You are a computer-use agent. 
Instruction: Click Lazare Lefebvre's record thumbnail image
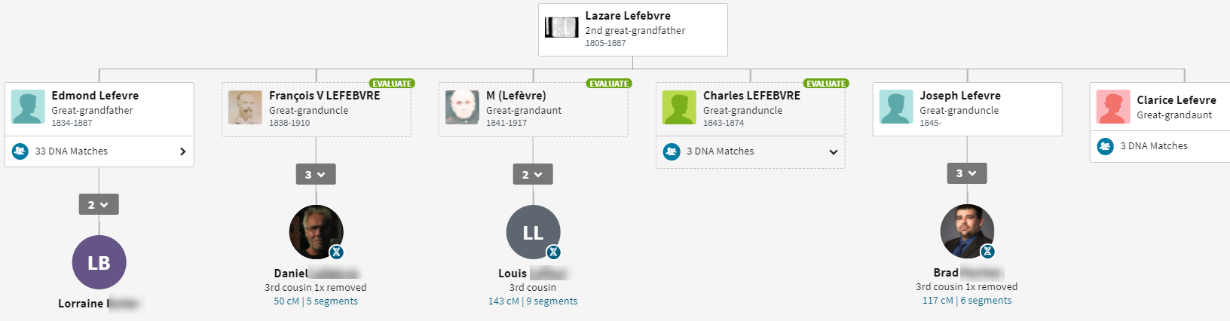[x=561, y=28]
